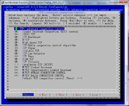Select the TCP Veno entry
The width and height of the screenshot is (129, 106).
click(x=28, y=56)
